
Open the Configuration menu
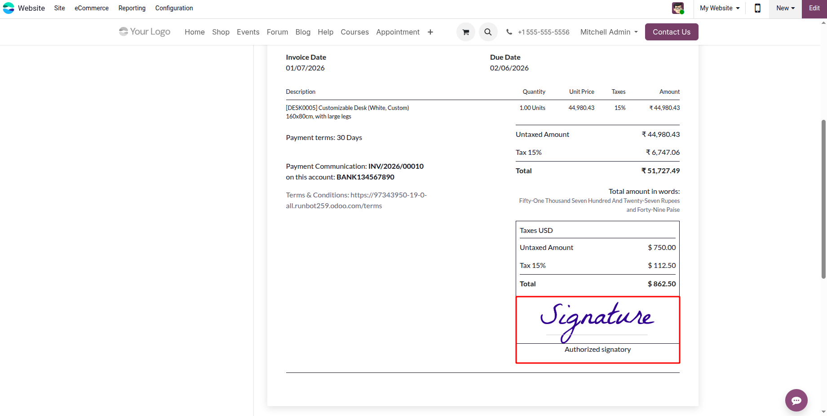point(174,8)
